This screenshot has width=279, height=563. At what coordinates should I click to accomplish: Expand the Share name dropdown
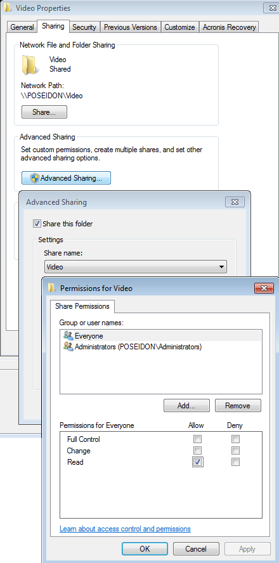[x=221, y=267]
